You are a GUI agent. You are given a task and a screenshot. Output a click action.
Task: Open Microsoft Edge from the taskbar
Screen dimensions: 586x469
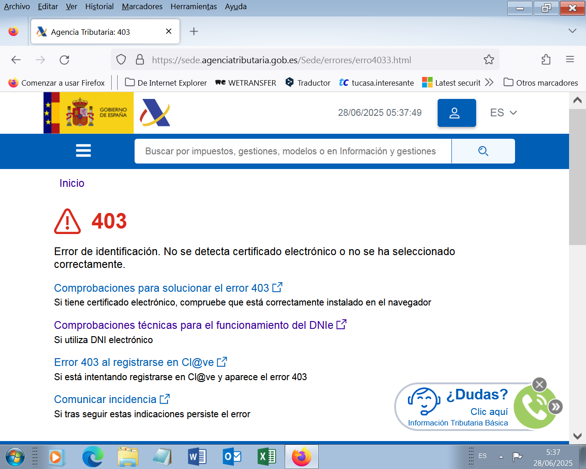click(x=92, y=457)
